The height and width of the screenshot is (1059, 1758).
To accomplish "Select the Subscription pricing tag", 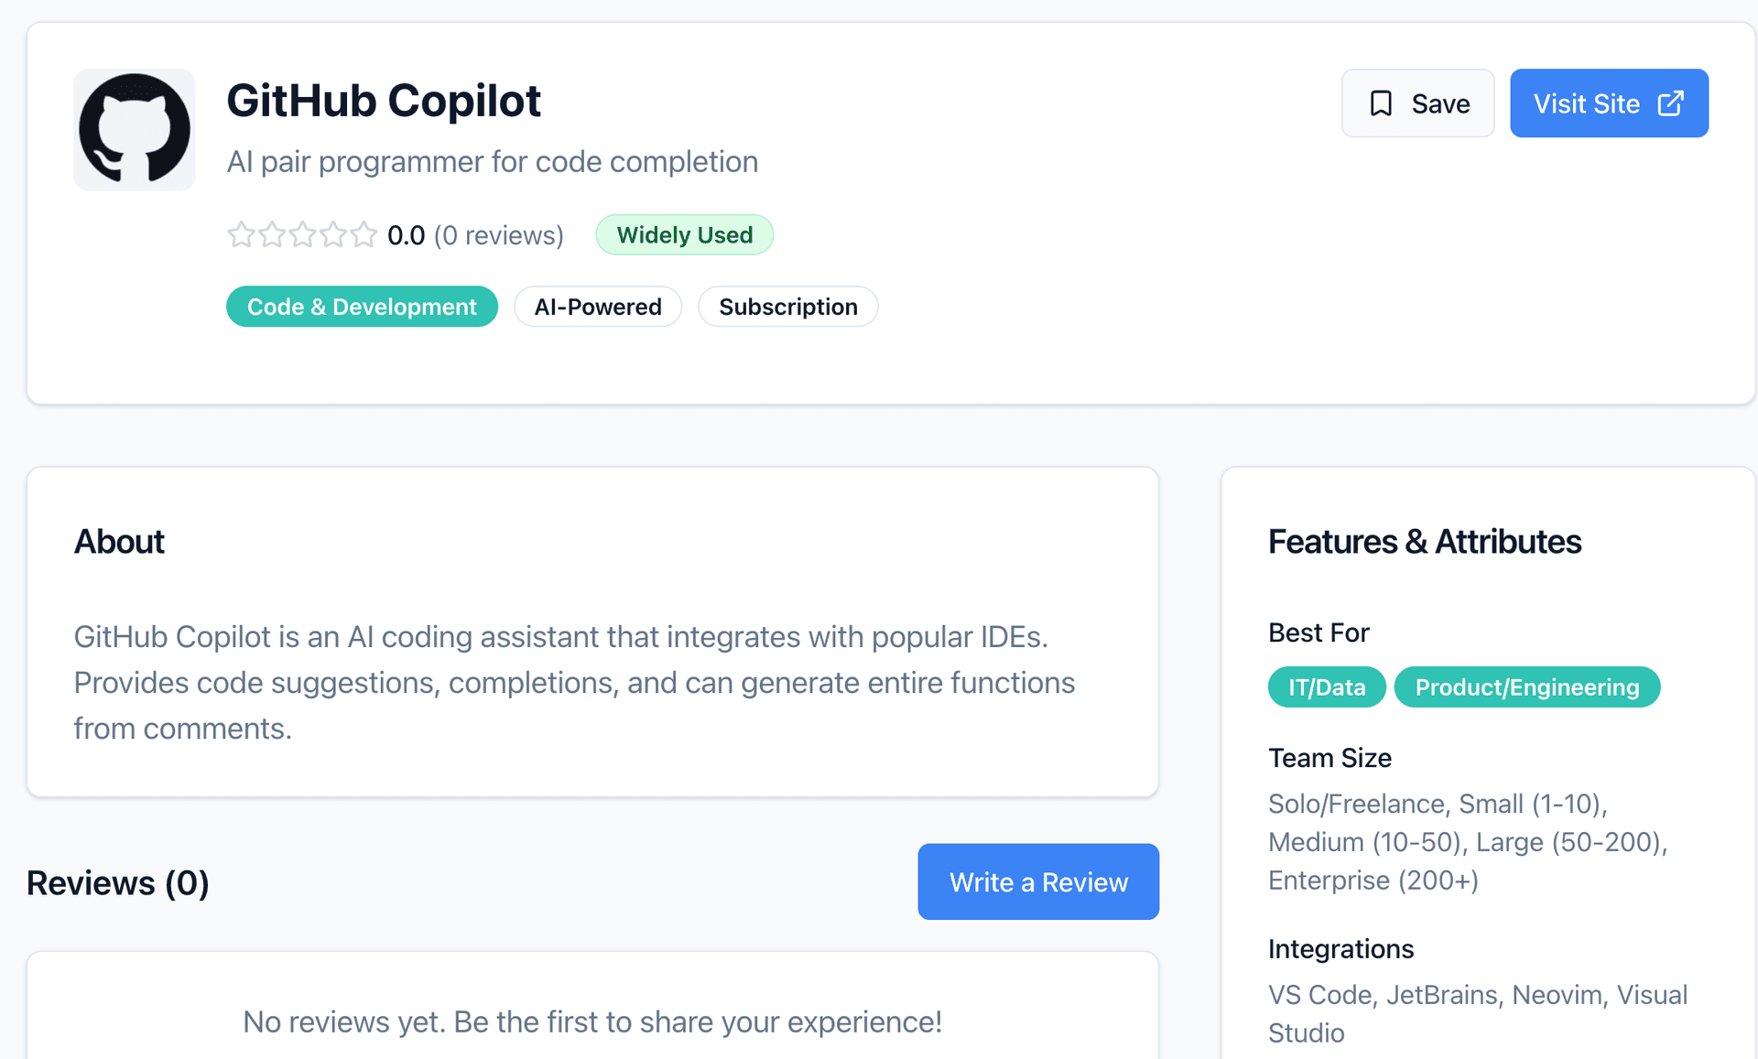I will (788, 307).
